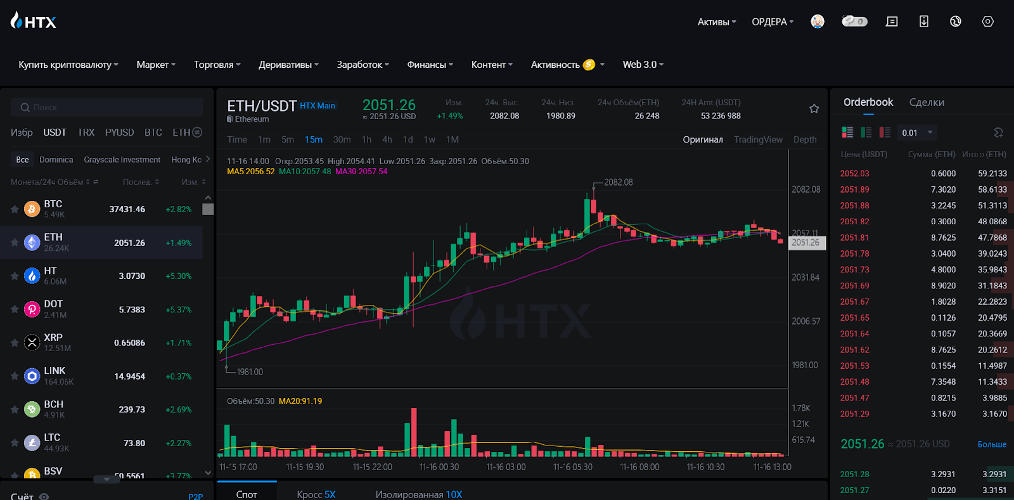Viewport: 1014px width, 500px height.
Task: Select the 1d chart interval
Action: [408, 139]
